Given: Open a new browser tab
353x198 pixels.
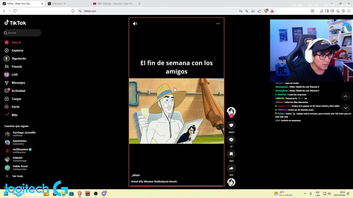Looking at the screenshot, I should (139, 4).
